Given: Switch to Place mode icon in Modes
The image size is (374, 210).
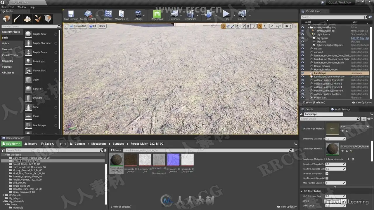Looking at the screenshot, I should coord(6,19).
